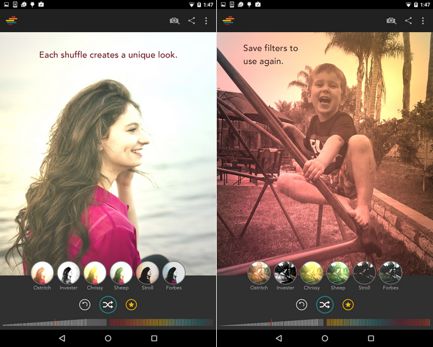
Task: Select the Ostritch filter on woman photo
Action: pos(42,273)
